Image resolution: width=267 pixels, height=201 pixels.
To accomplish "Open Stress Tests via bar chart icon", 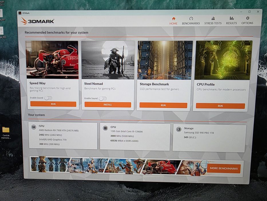I will pyautogui.click(x=213, y=18).
